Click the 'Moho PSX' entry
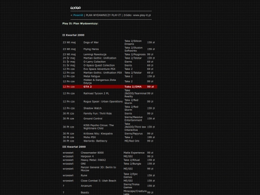260x195 pixels. (x=90, y=137)
